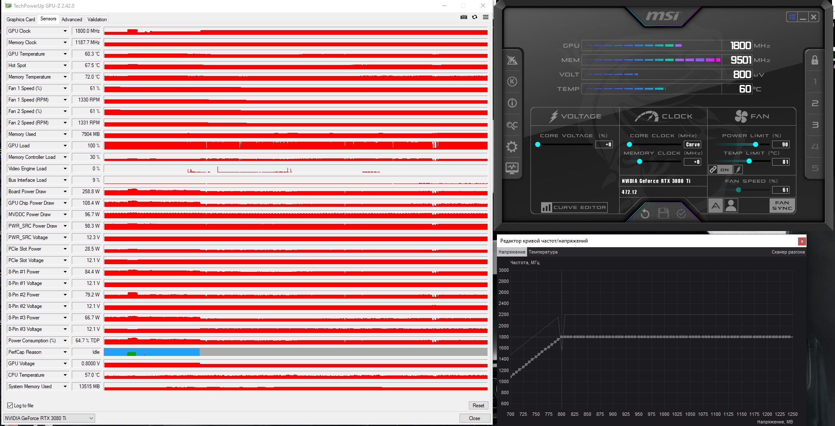
Task: Enable automatic fan control in Afterburner
Action: [x=716, y=206]
